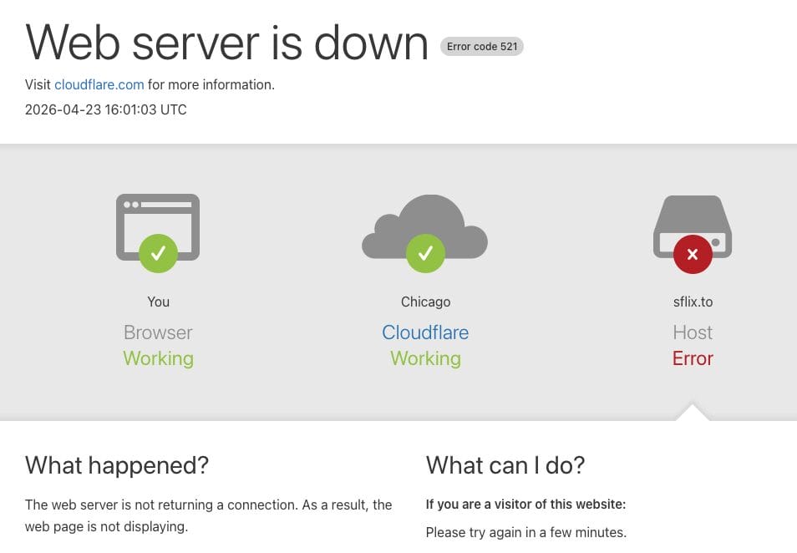Click the 'Working' status under Cloudflare
The height and width of the screenshot is (553, 797).
pos(425,358)
